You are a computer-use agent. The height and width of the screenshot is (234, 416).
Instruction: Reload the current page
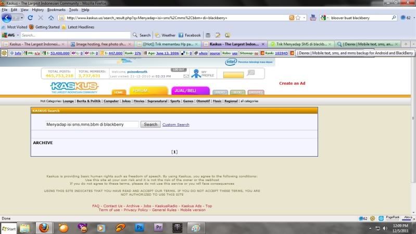pos(30,18)
